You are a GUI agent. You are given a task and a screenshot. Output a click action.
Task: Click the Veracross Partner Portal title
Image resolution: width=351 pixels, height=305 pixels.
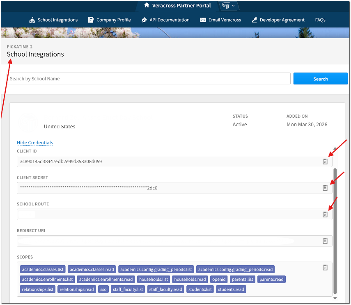click(x=181, y=6)
